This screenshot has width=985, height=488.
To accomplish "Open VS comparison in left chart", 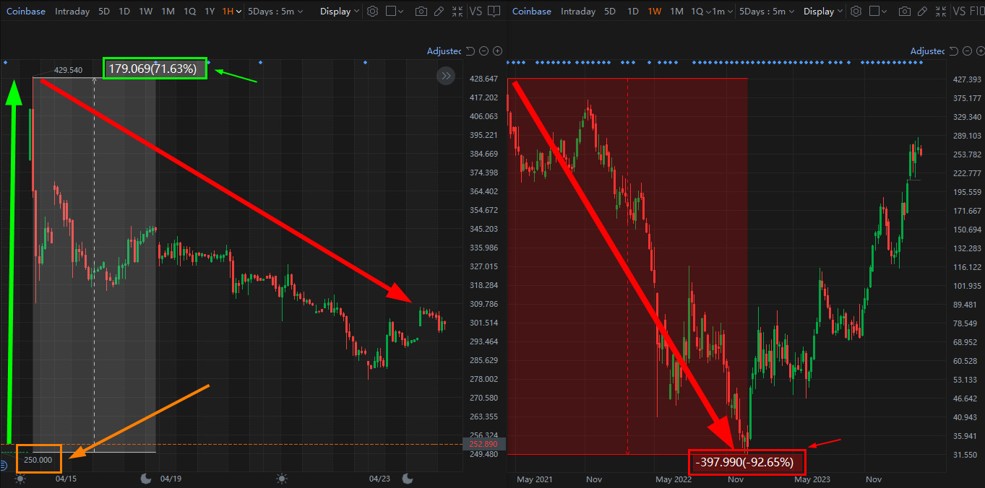I will click(x=476, y=11).
